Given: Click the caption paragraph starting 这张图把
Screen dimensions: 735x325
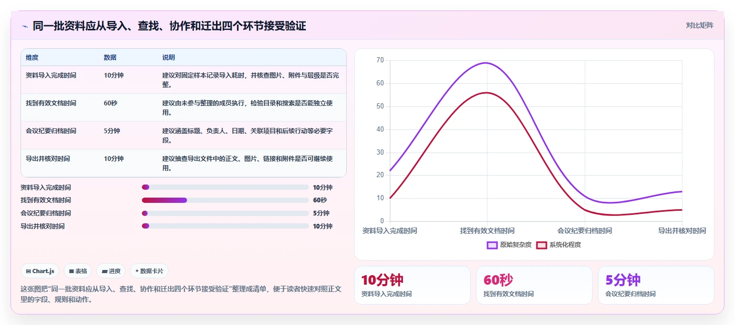Looking at the screenshot, I should (x=181, y=295).
